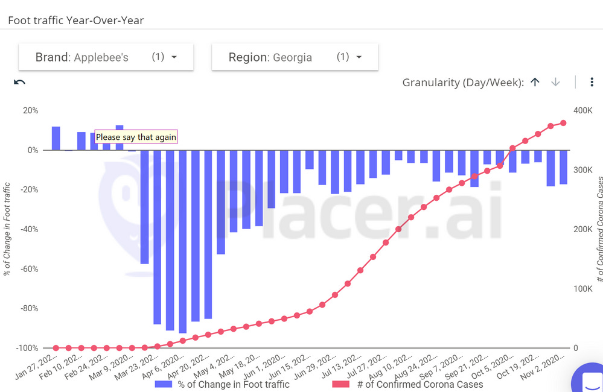Click the corona cases point for Jul 27, 2020
This screenshot has height=392, width=603.
pyautogui.click(x=386, y=242)
